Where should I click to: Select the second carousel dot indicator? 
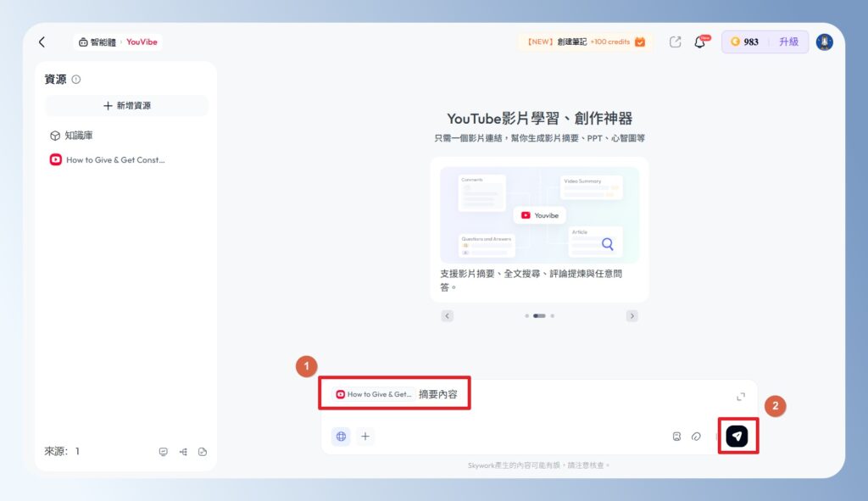539,315
